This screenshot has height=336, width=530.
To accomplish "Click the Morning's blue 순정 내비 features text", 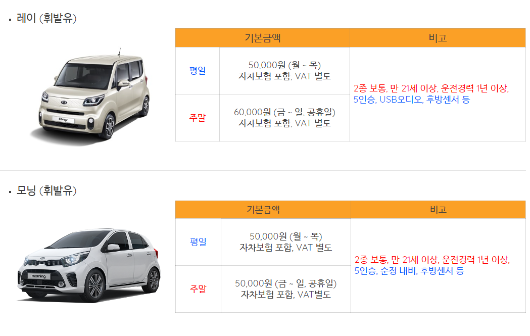I will [409, 271].
